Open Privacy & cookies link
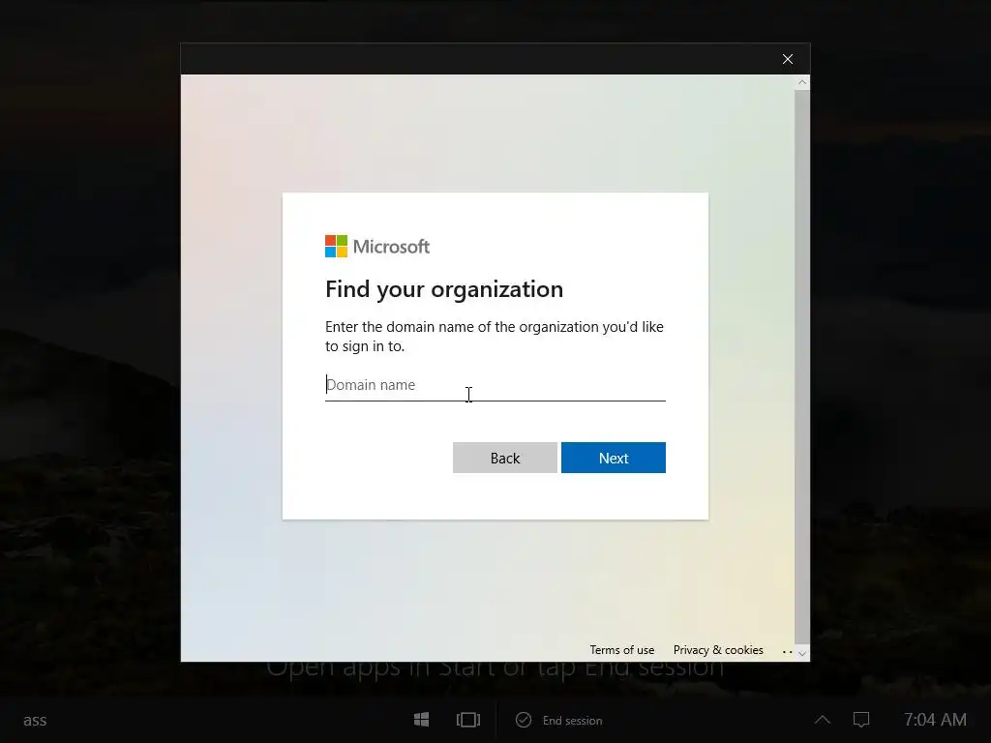This screenshot has height=743, width=991. tap(718, 650)
